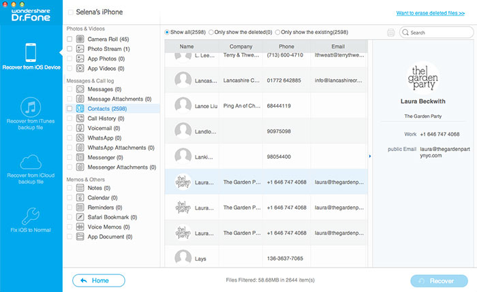Click the Dr.Fone Wondershare logo
Screen dimensions: 477x292
tap(31, 14)
